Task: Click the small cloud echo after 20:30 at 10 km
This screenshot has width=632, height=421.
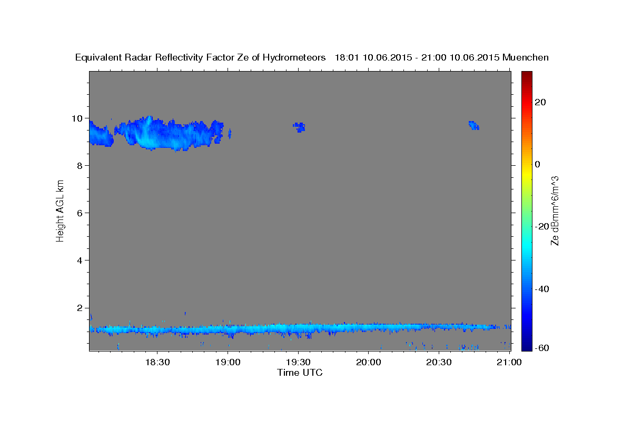Action: [x=473, y=125]
